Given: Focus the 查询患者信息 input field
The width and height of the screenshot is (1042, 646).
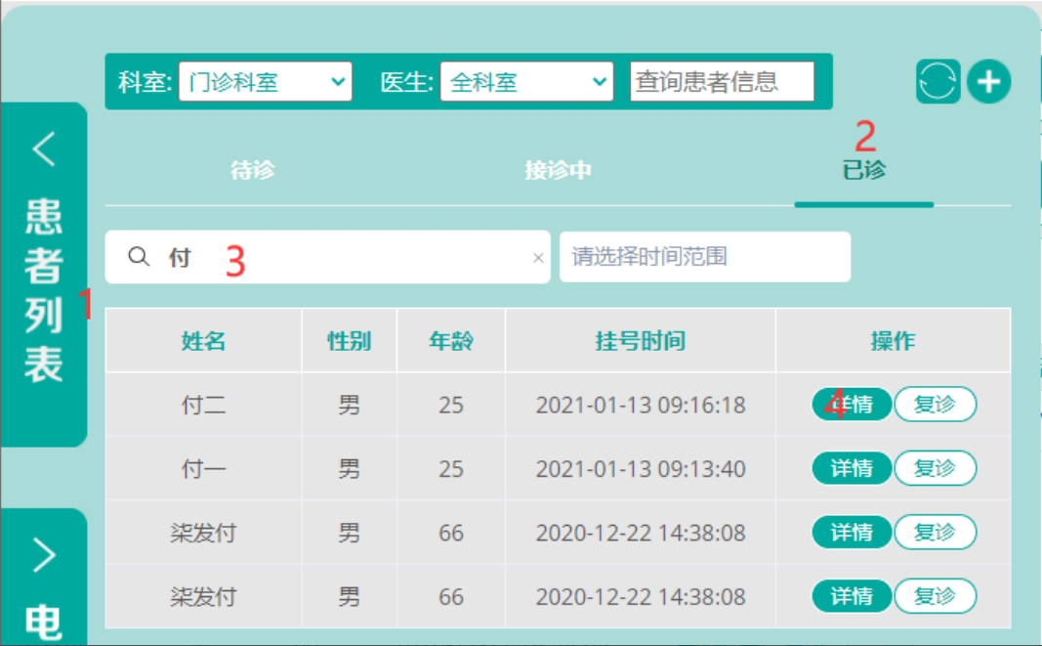Looking at the screenshot, I should point(723,82).
